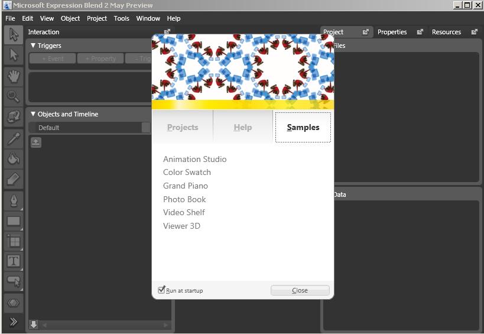Select the Grid layout tool
Image resolution: width=484 pixels, height=334 pixels.
click(x=13, y=241)
